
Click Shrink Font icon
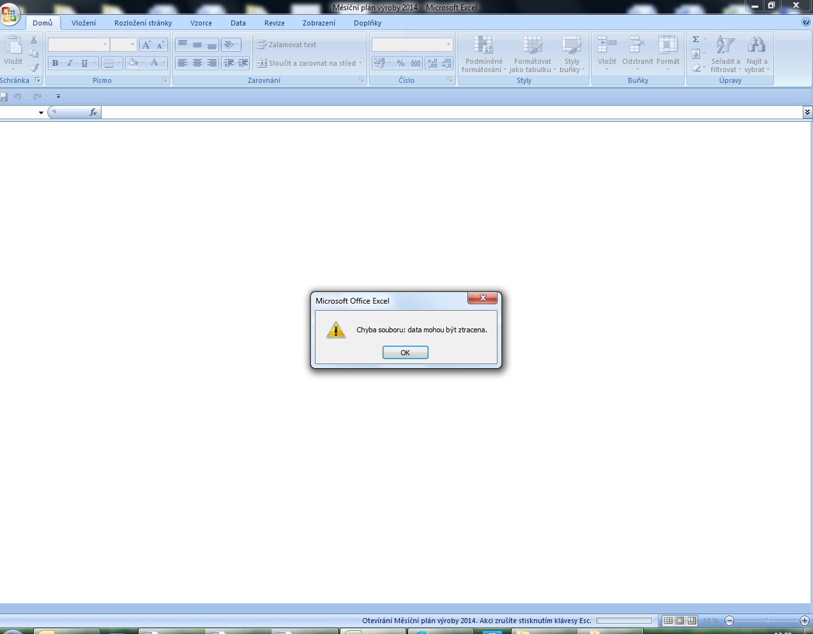tap(160, 45)
